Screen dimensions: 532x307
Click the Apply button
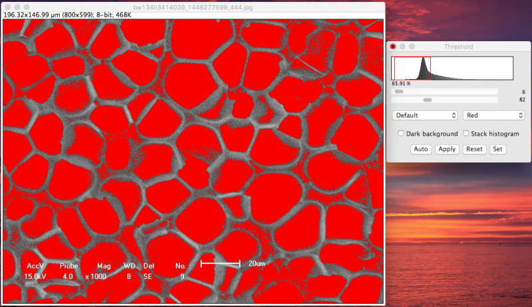(x=447, y=149)
